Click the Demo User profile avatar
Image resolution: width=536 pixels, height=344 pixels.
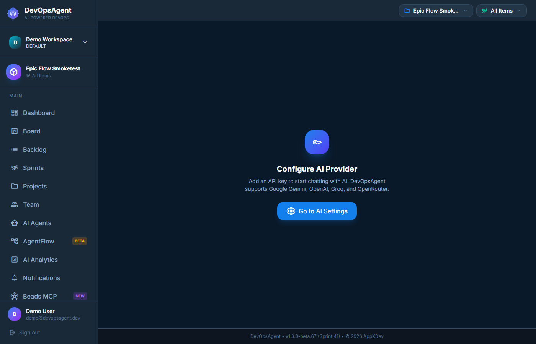pyautogui.click(x=15, y=314)
